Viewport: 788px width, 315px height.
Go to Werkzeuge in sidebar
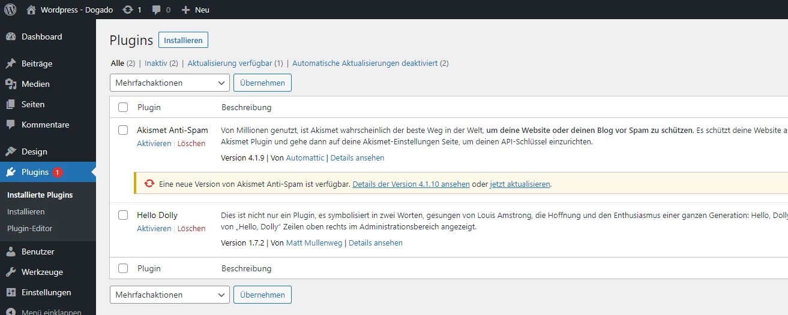(42, 272)
